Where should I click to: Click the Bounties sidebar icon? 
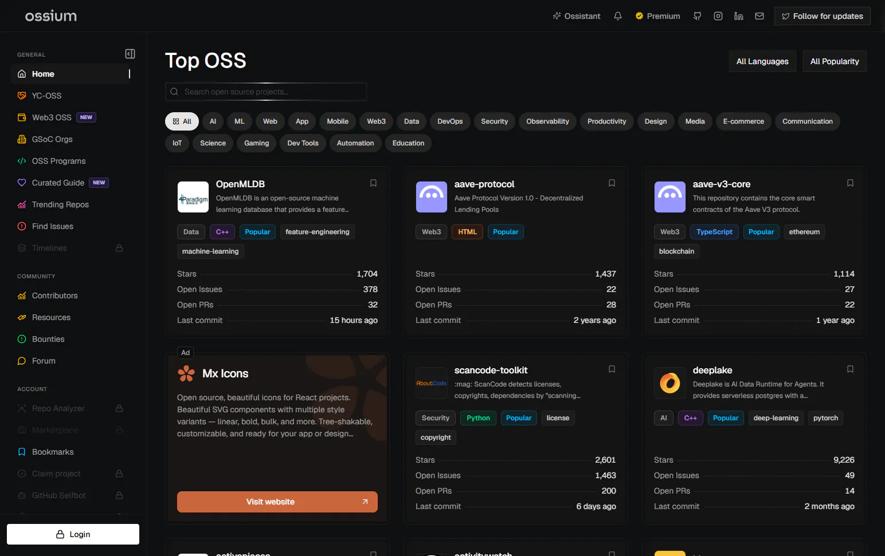[22, 339]
